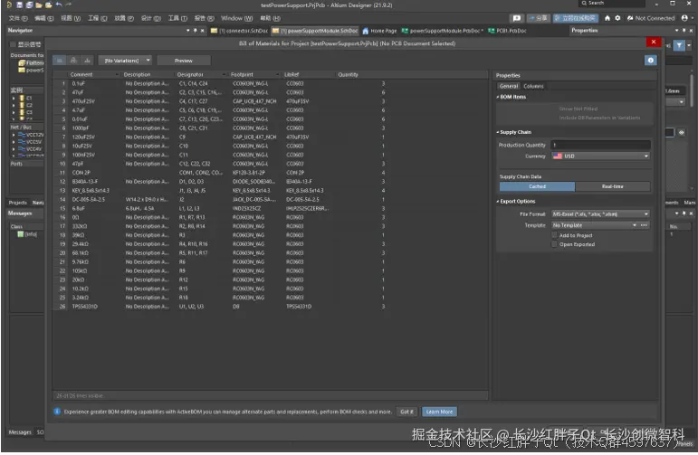Click the Save icon in the title bar
Image resolution: width=698 pixels, height=455 pixels.
pyautogui.click(x=19, y=5)
